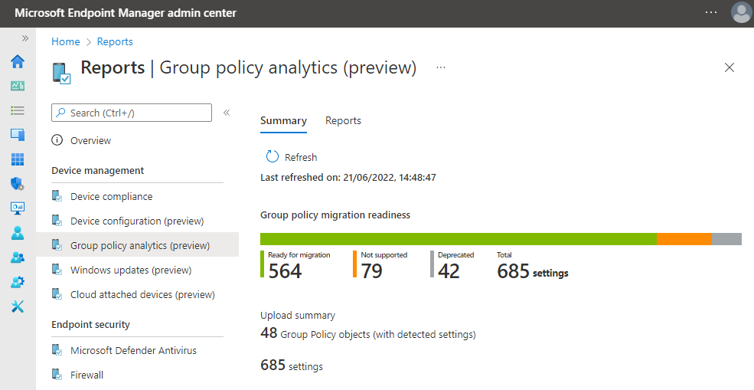Click the Upload summary label
This screenshot has height=390, width=754.
click(298, 316)
